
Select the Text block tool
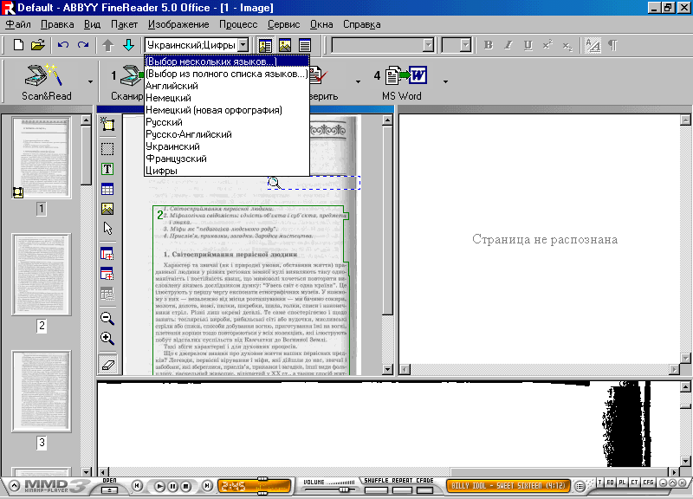pos(107,169)
